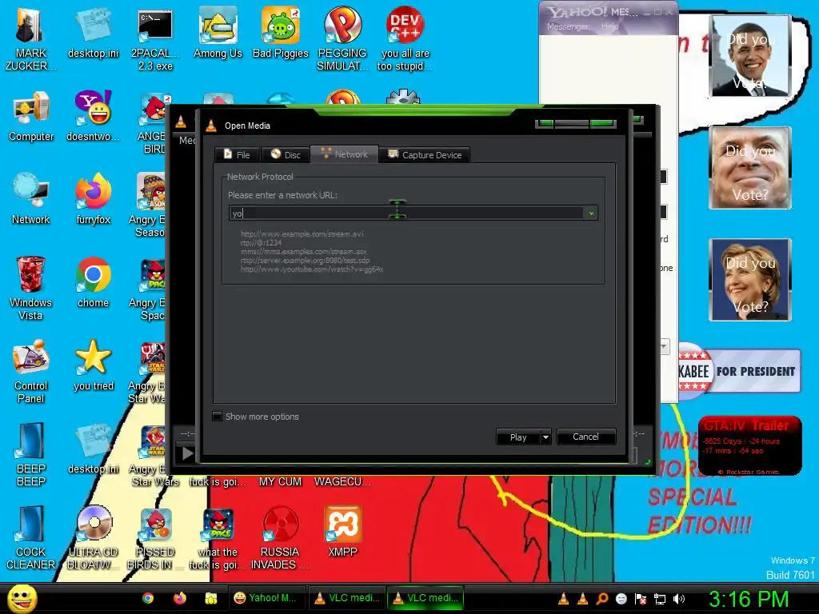The height and width of the screenshot is (614, 819).
Task: Open Chrome from the taskbar quick launch
Action: [148, 598]
